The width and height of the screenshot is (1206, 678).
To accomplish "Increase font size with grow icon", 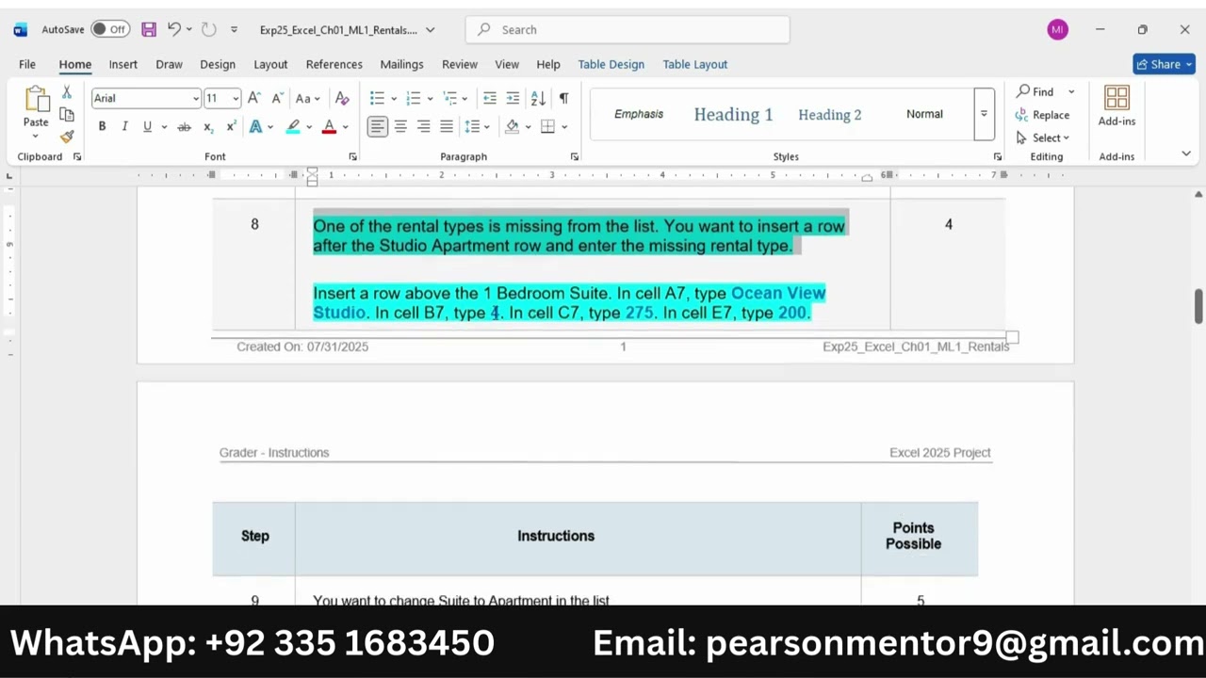I will pos(253,98).
